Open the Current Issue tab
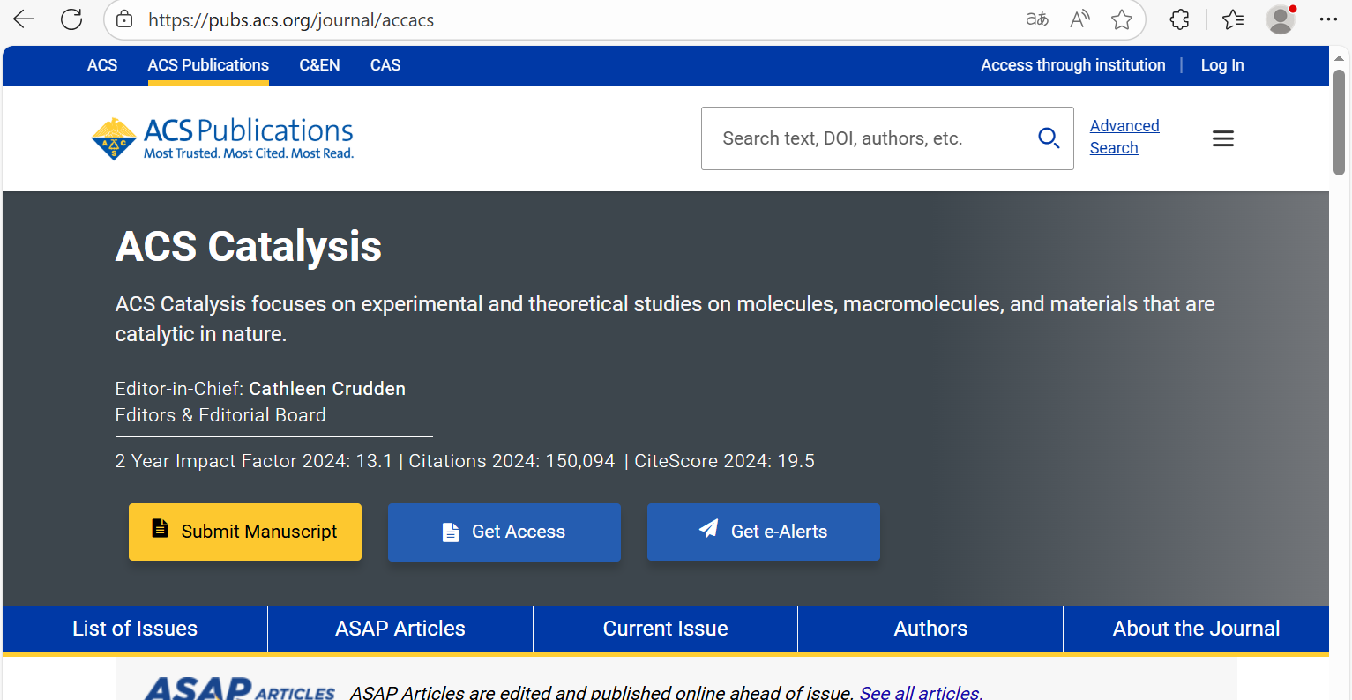The height and width of the screenshot is (700, 1352). [665, 629]
